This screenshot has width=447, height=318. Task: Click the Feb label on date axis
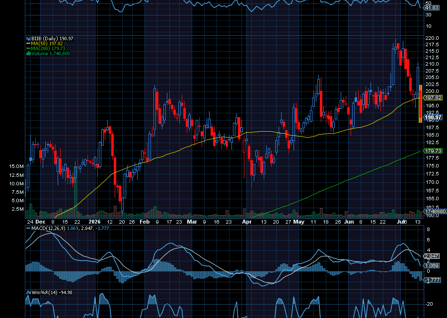point(145,222)
